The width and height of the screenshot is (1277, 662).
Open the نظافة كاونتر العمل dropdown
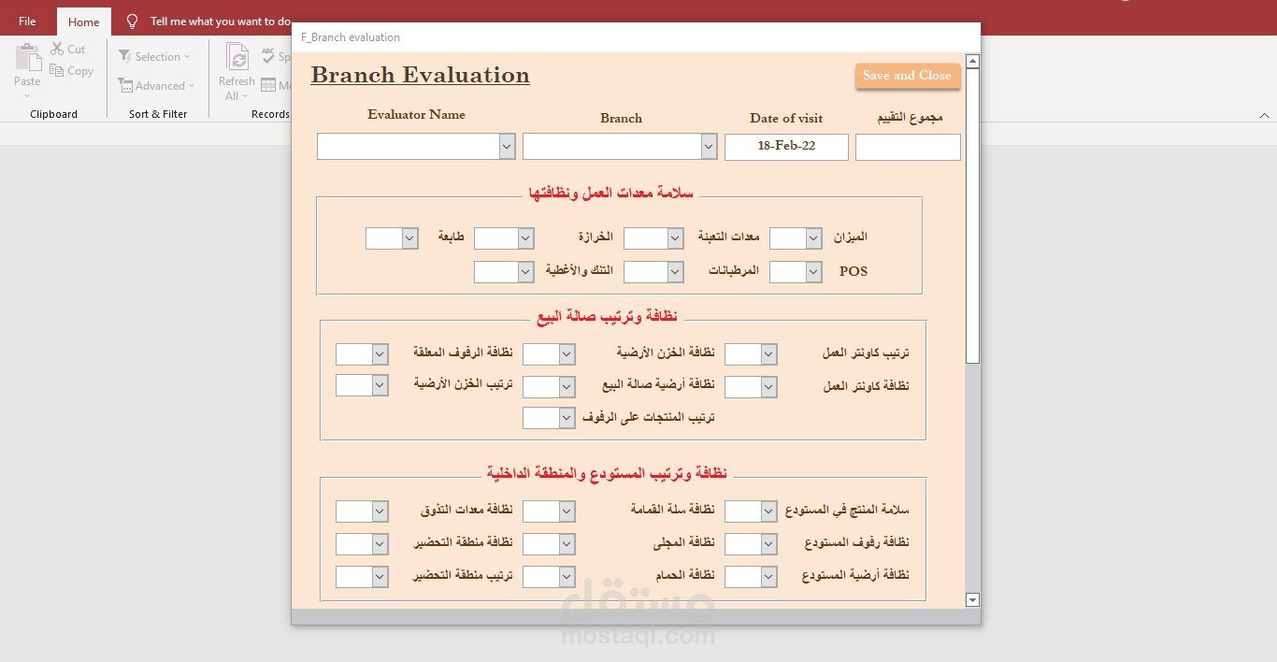click(x=768, y=387)
